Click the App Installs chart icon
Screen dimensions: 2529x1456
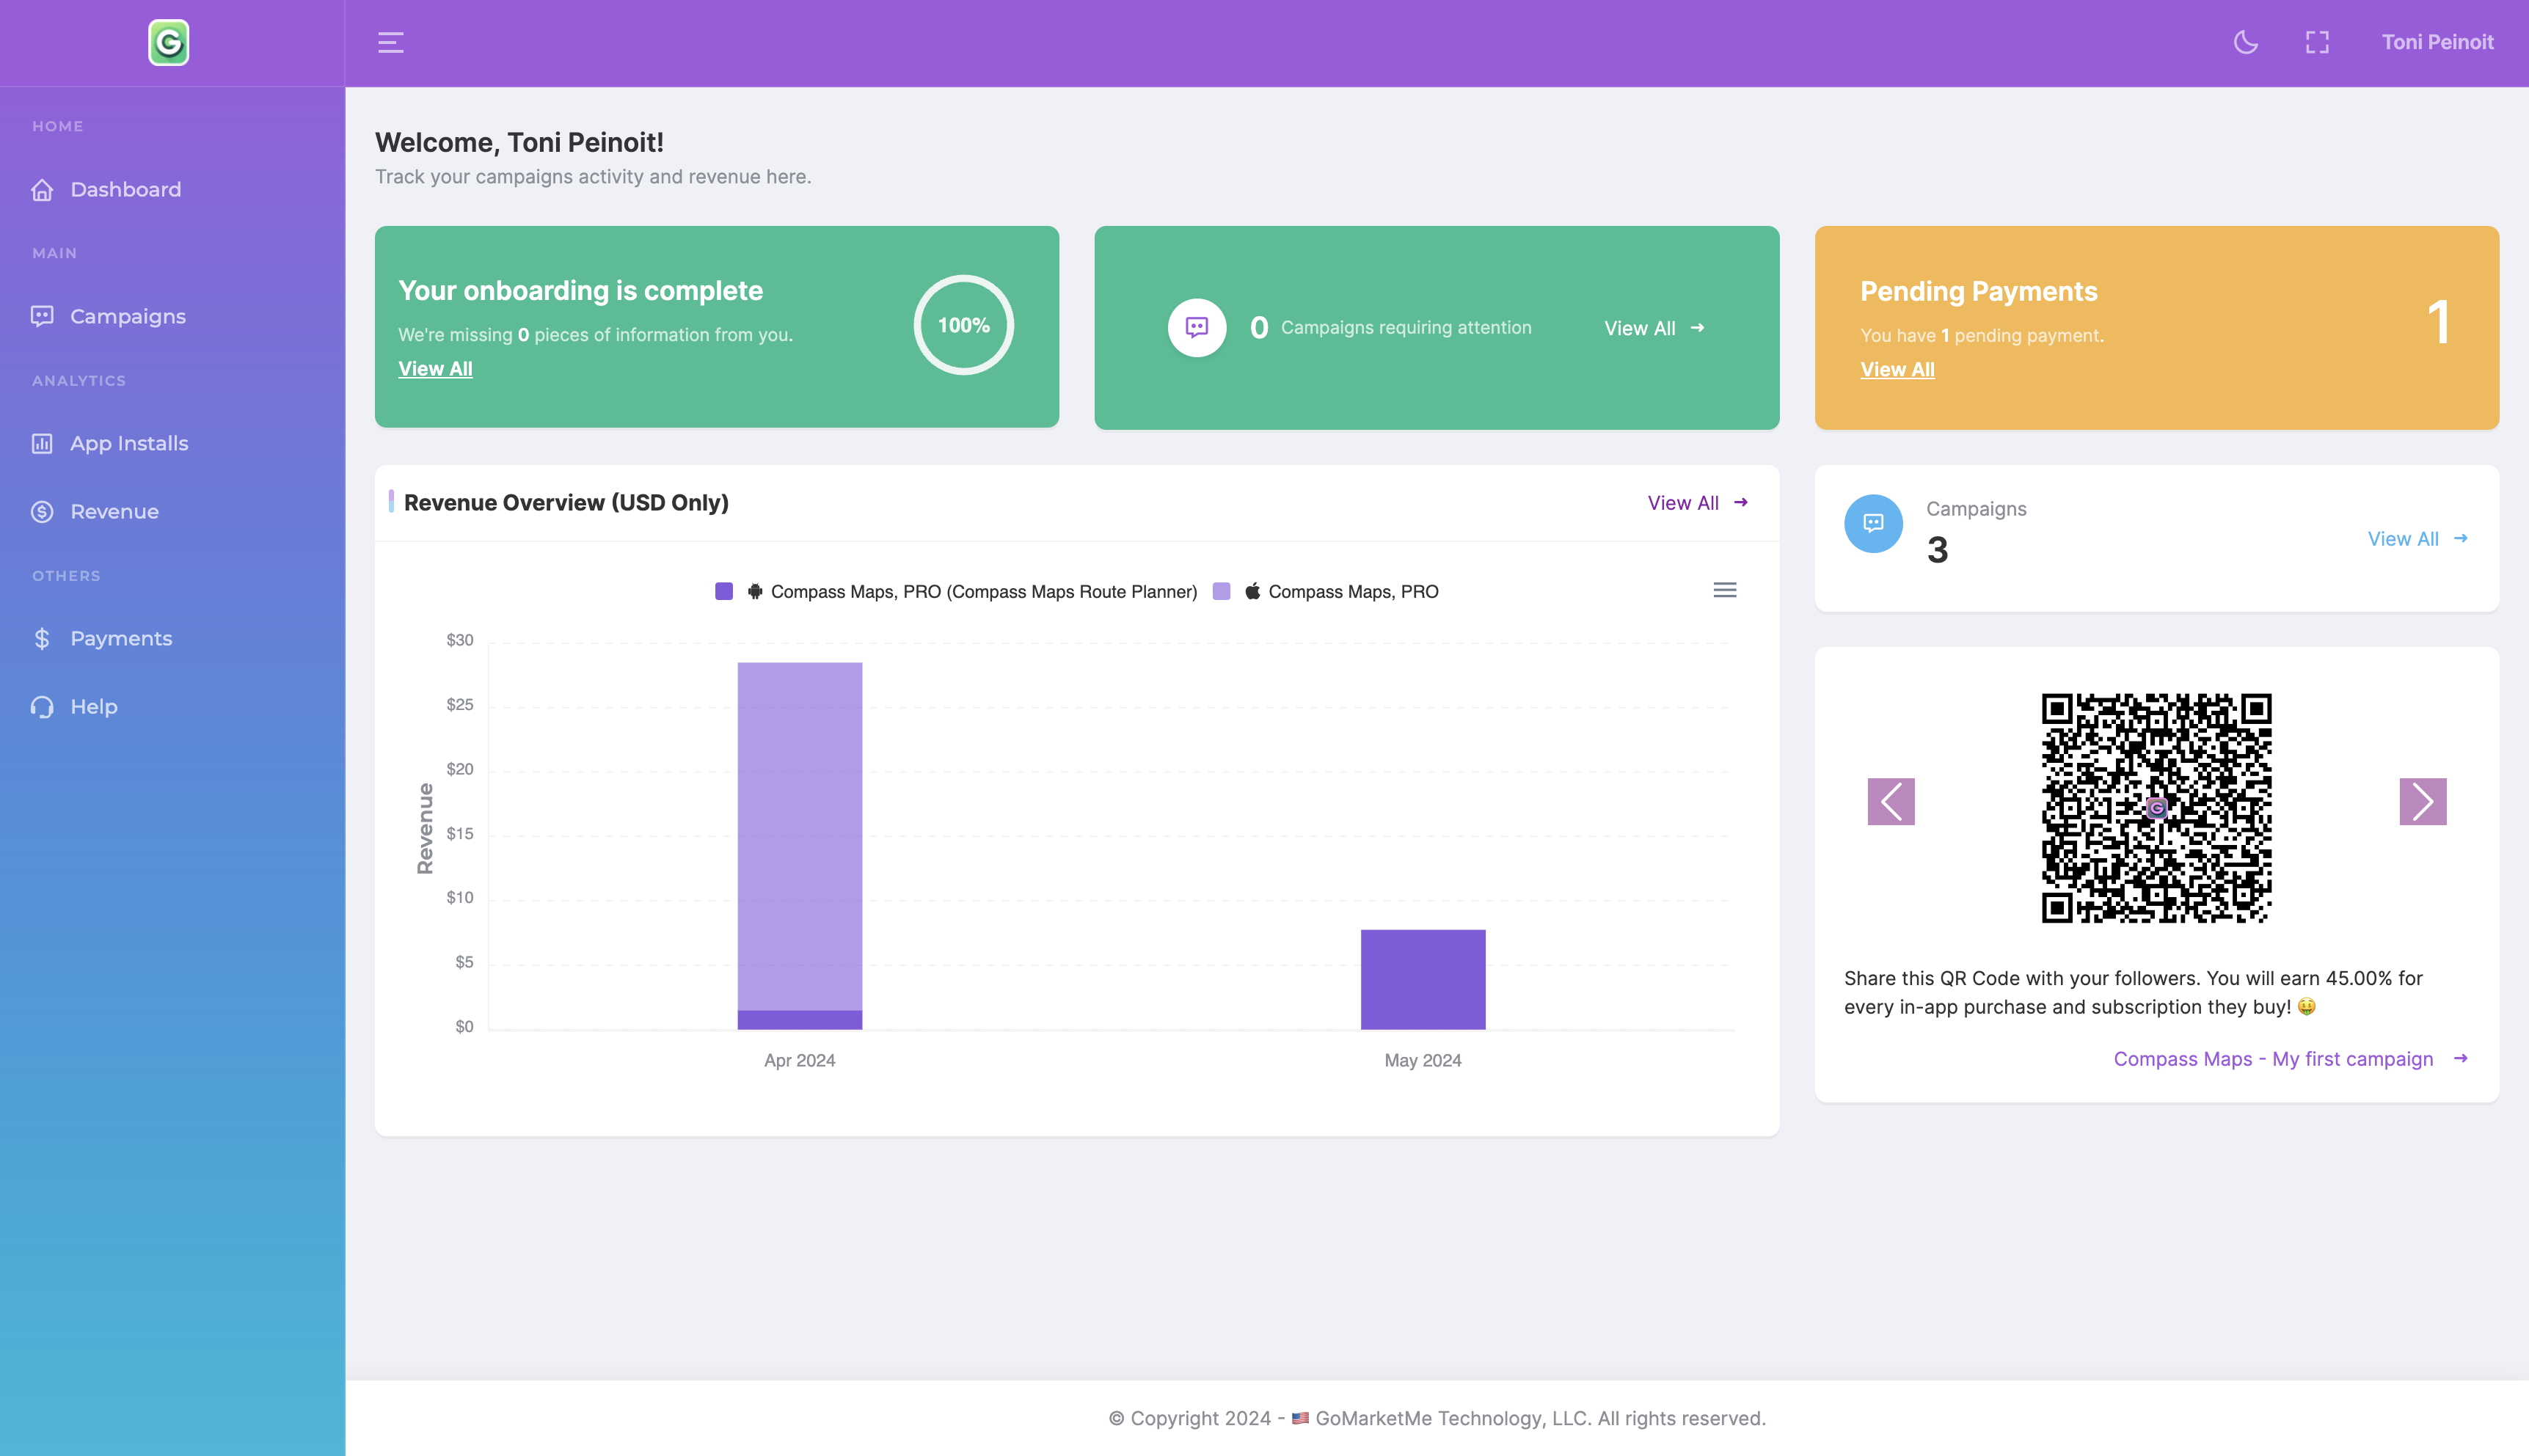[42, 443]
